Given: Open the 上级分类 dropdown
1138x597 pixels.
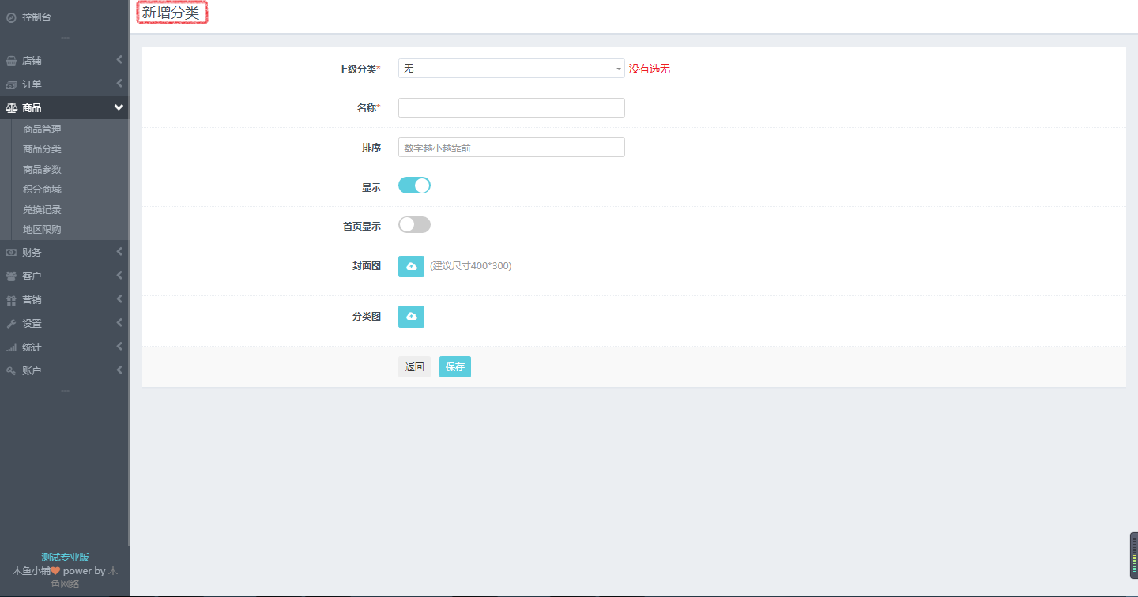Looking at the screenshot, I should click(511, 69).
